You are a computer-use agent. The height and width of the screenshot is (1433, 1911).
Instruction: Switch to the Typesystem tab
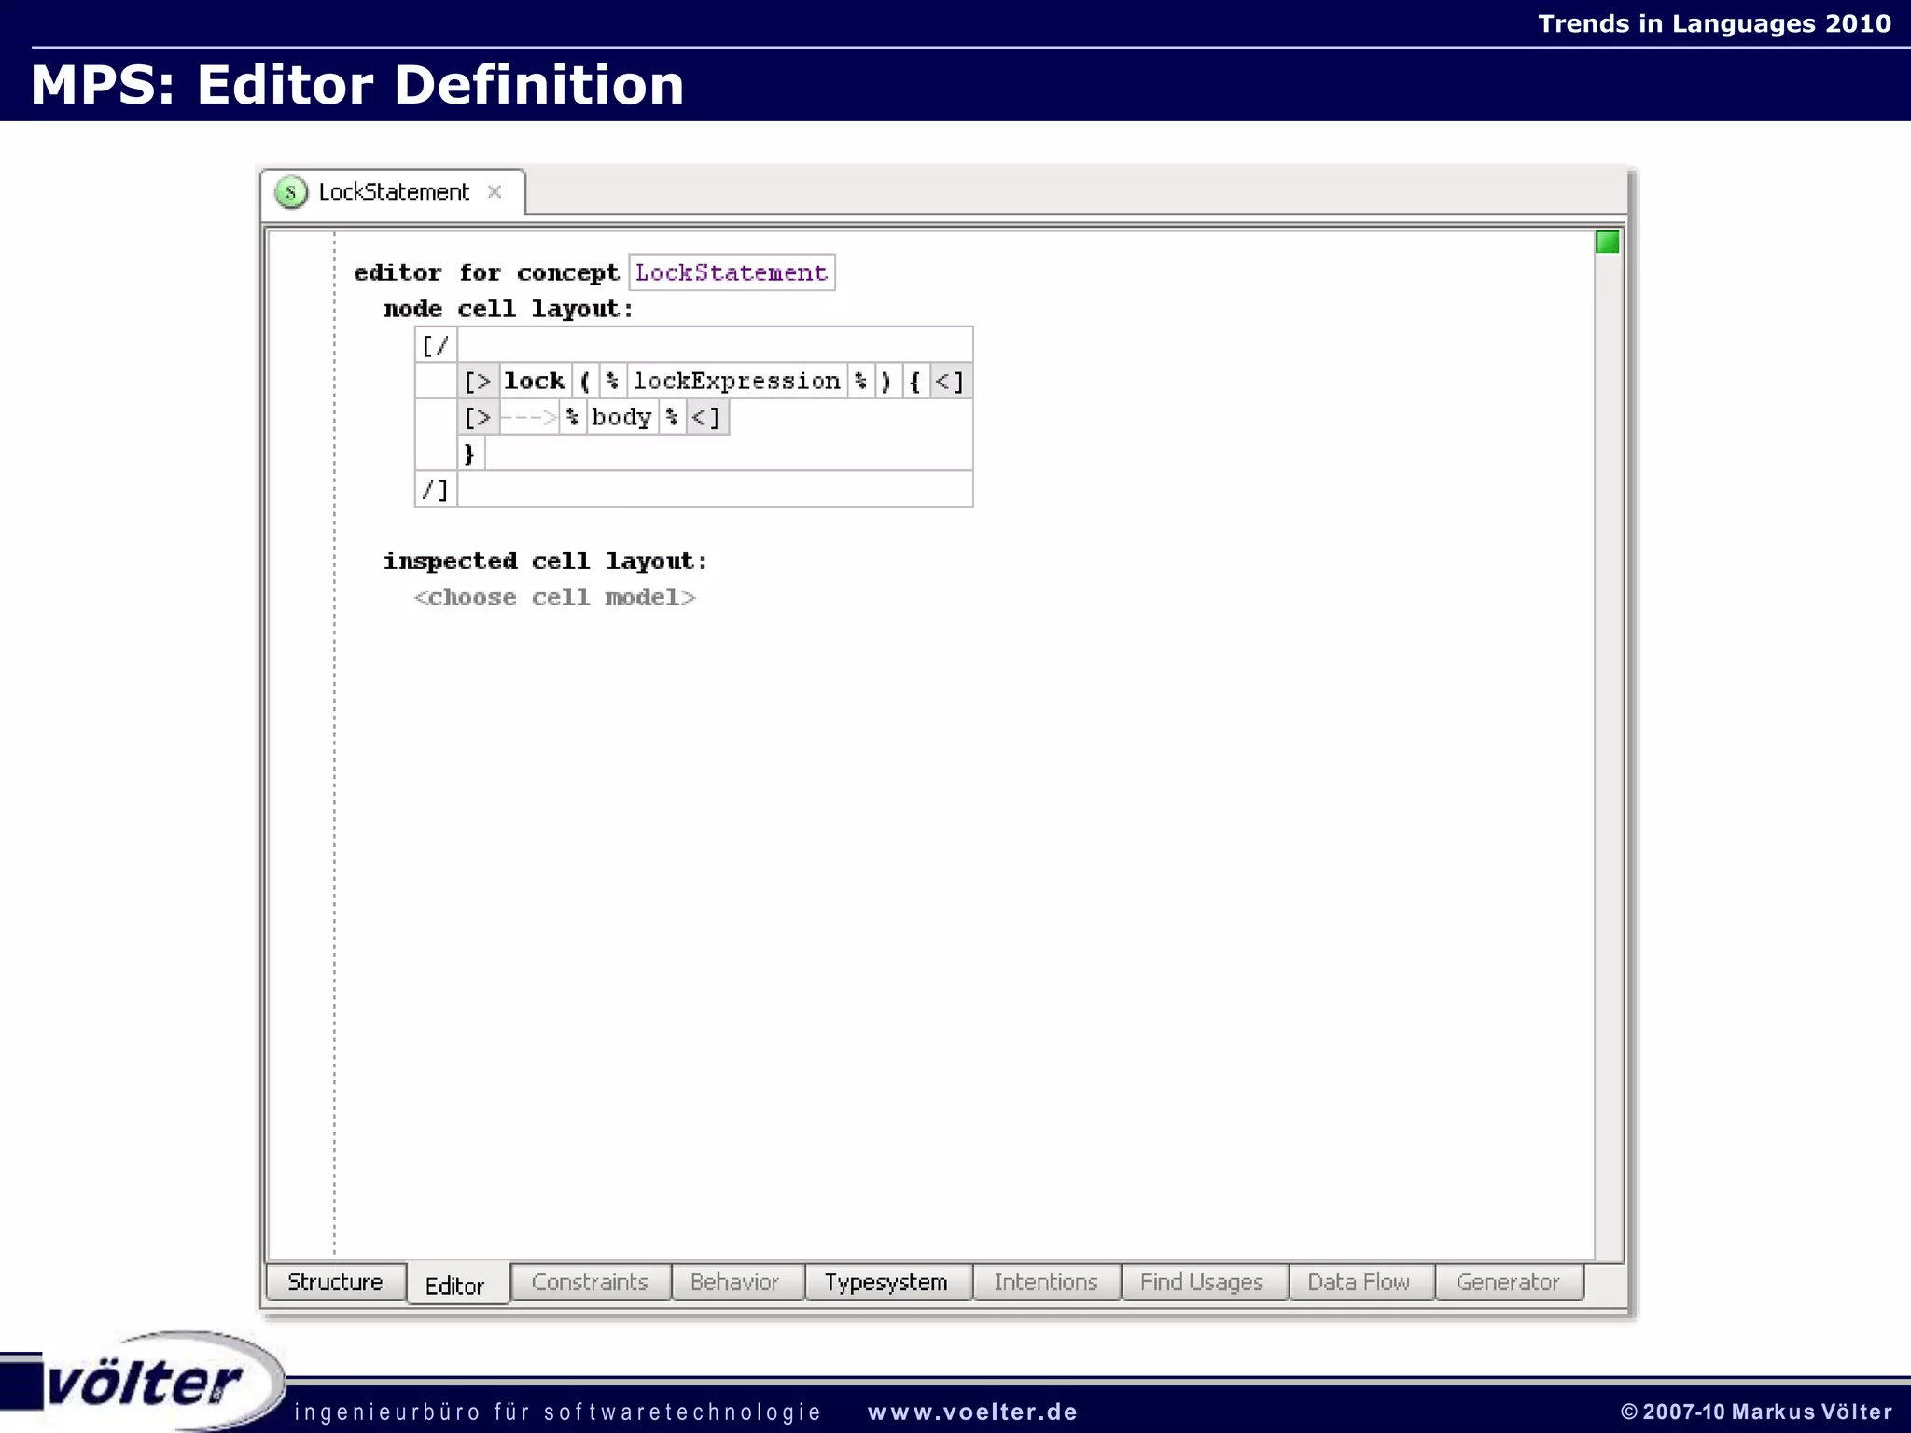click(886, 1282)
